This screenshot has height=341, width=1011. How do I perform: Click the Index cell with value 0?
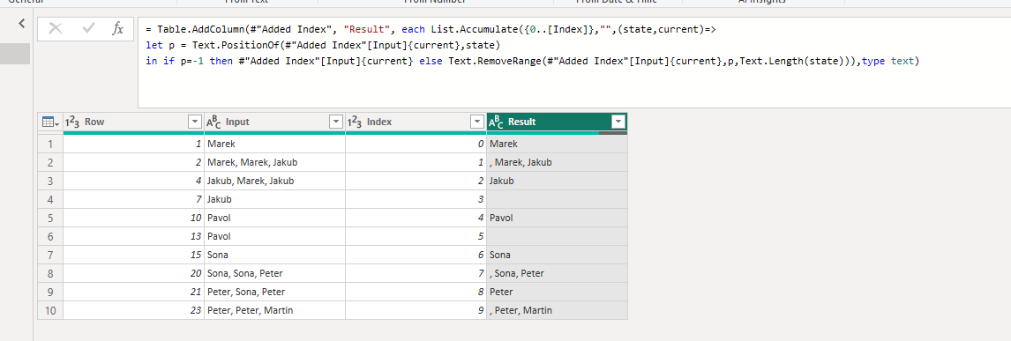(416, 145)
